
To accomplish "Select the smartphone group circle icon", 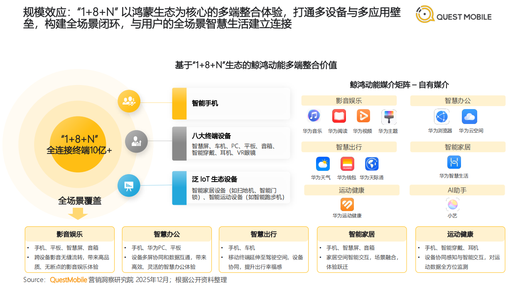I will (x=129, y=101).
